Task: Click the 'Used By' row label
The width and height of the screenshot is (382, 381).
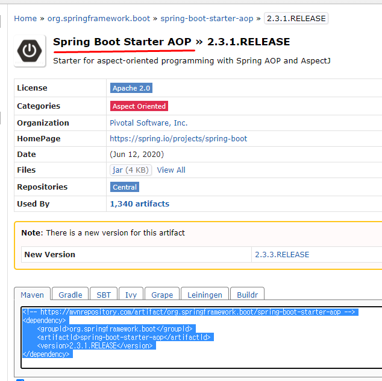Action: point(33,204)
